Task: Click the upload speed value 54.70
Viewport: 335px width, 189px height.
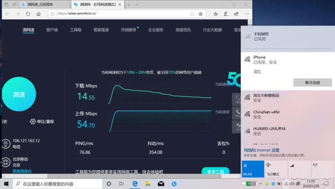Action: coord(86,124)
